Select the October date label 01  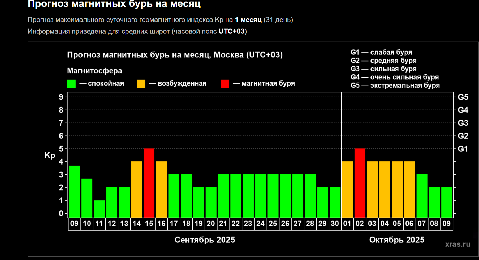347,224
